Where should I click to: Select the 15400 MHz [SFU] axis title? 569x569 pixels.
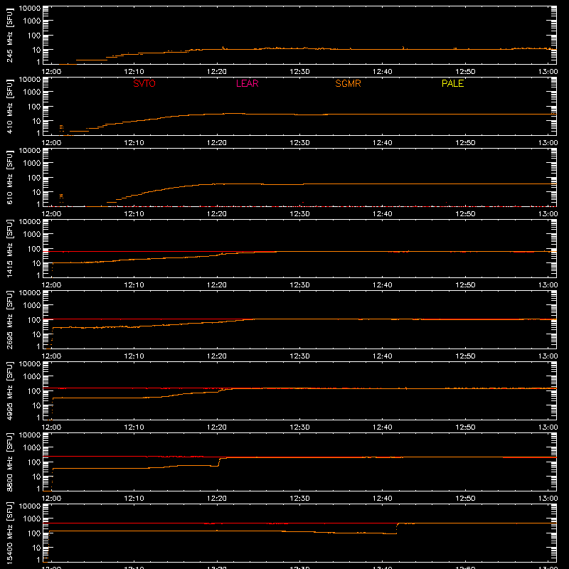[10, 533]
